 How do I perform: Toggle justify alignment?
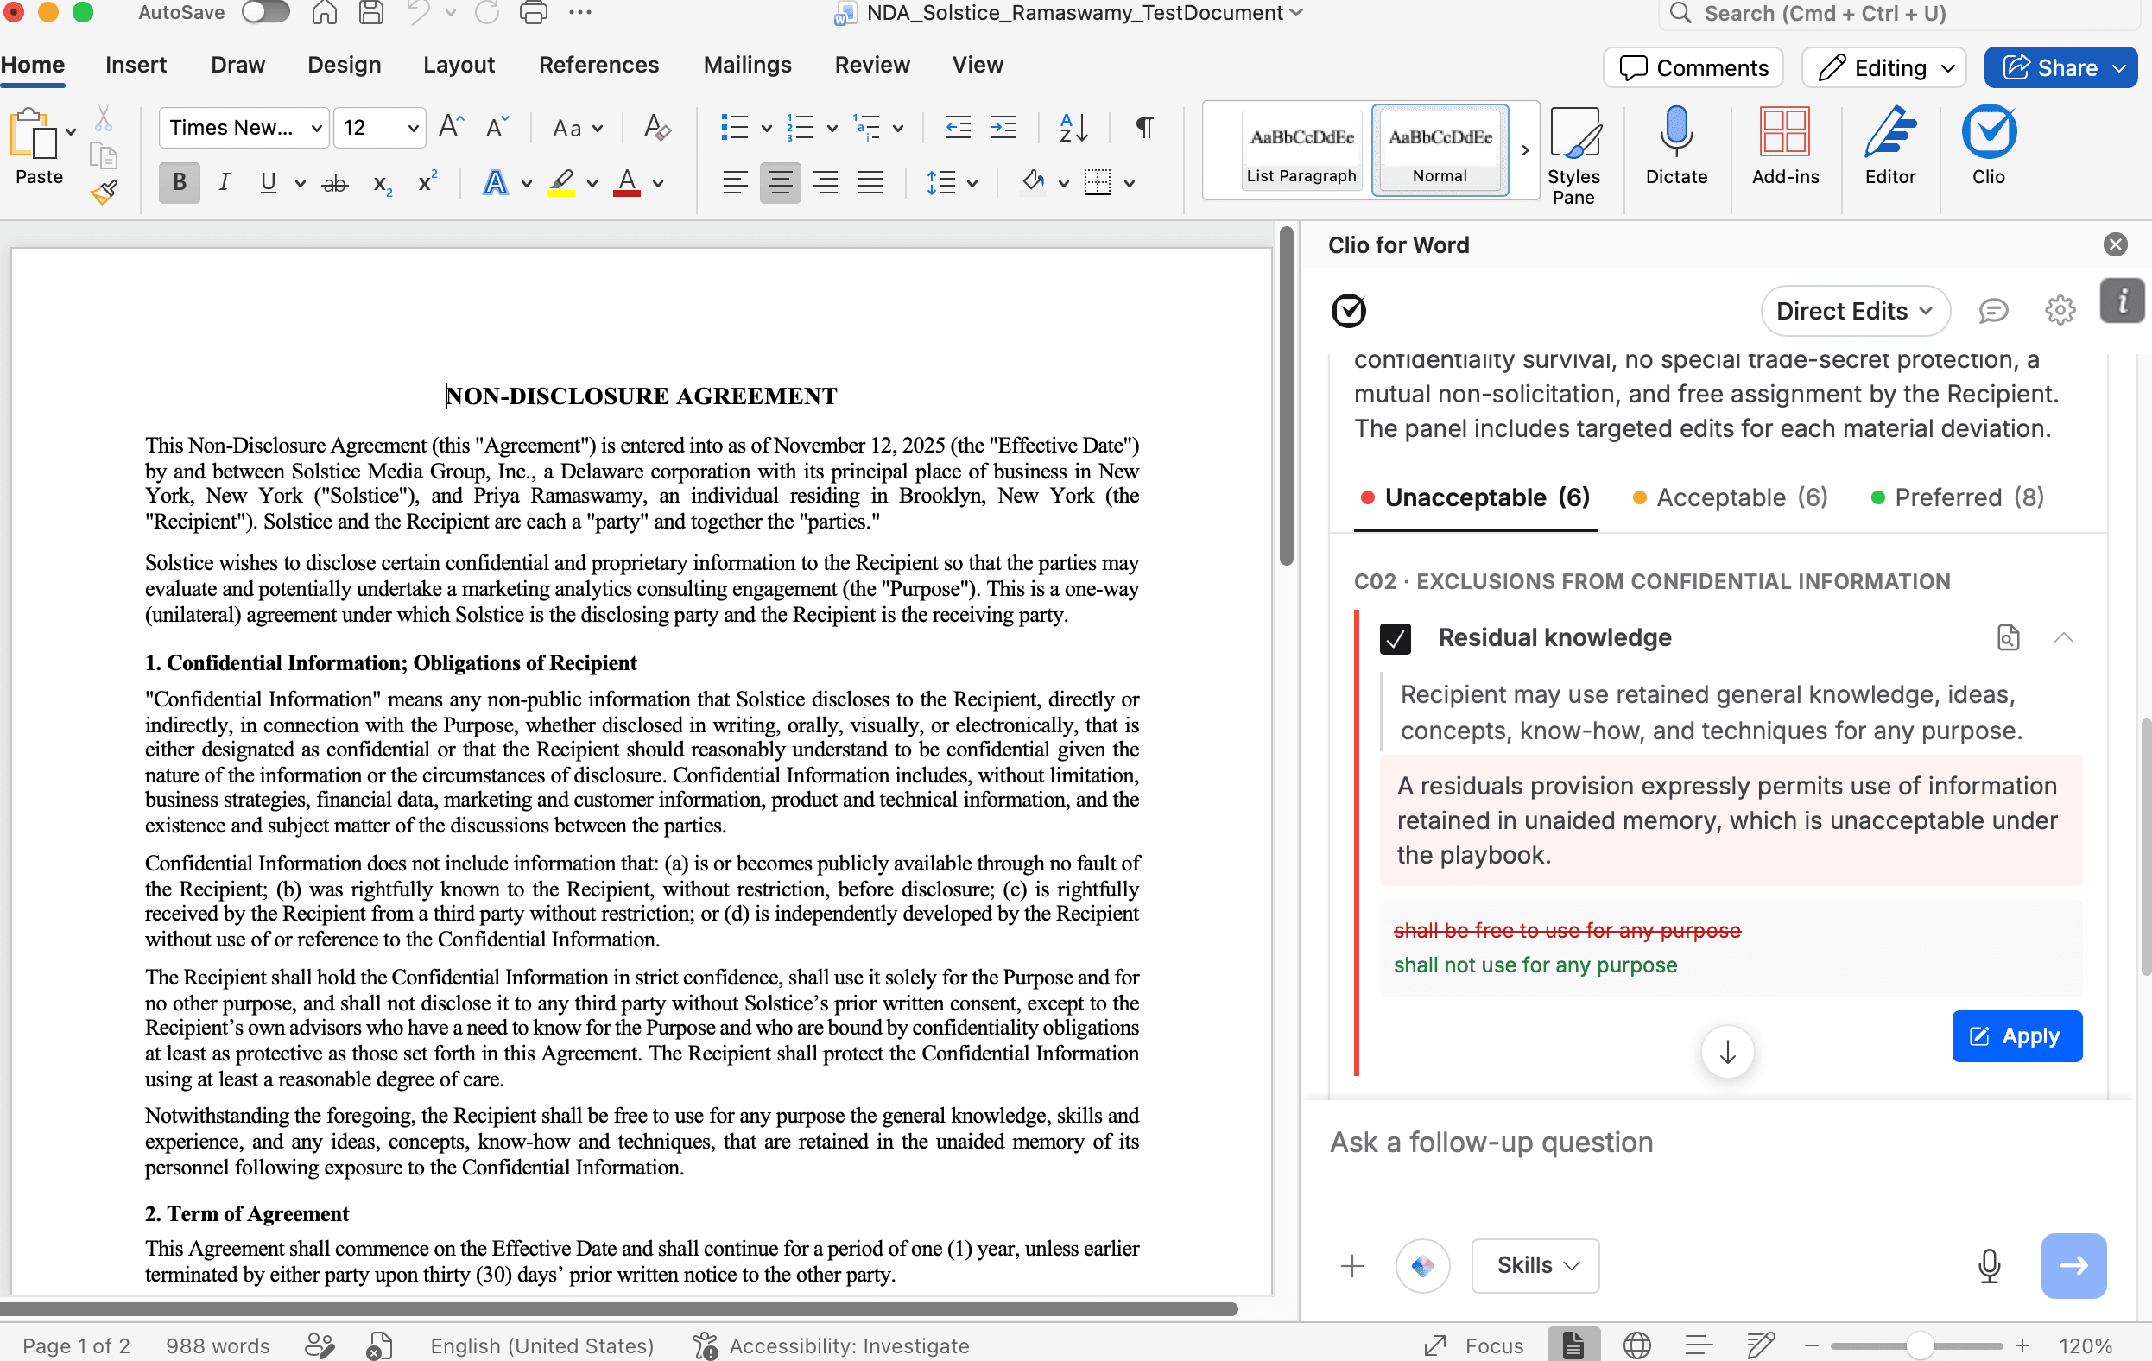click(x=870, y=183)
